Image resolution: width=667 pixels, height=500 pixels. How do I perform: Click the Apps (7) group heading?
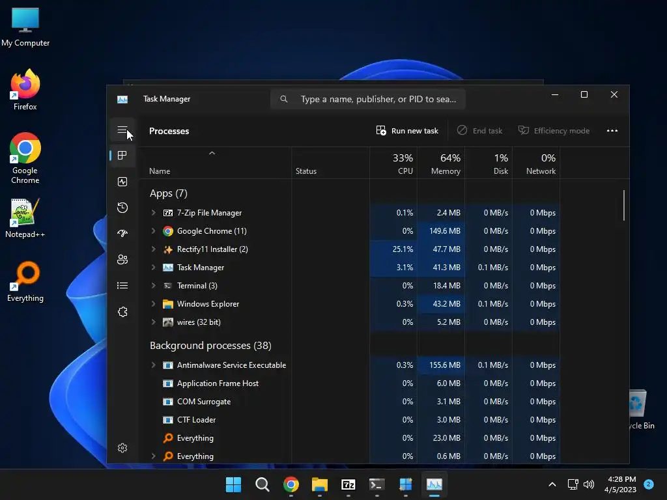169,193
